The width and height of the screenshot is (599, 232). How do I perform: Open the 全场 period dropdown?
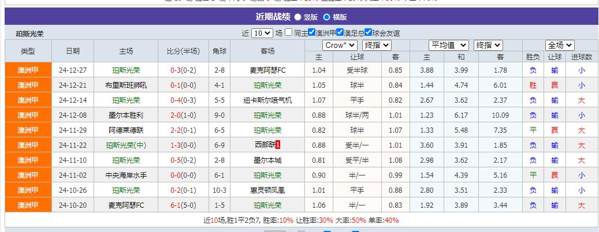coord(559,45)
